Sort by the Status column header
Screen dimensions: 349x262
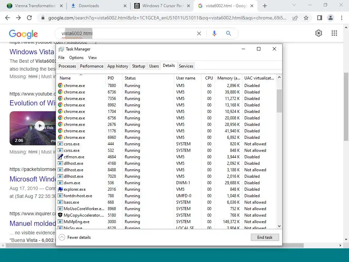(148, 78)
